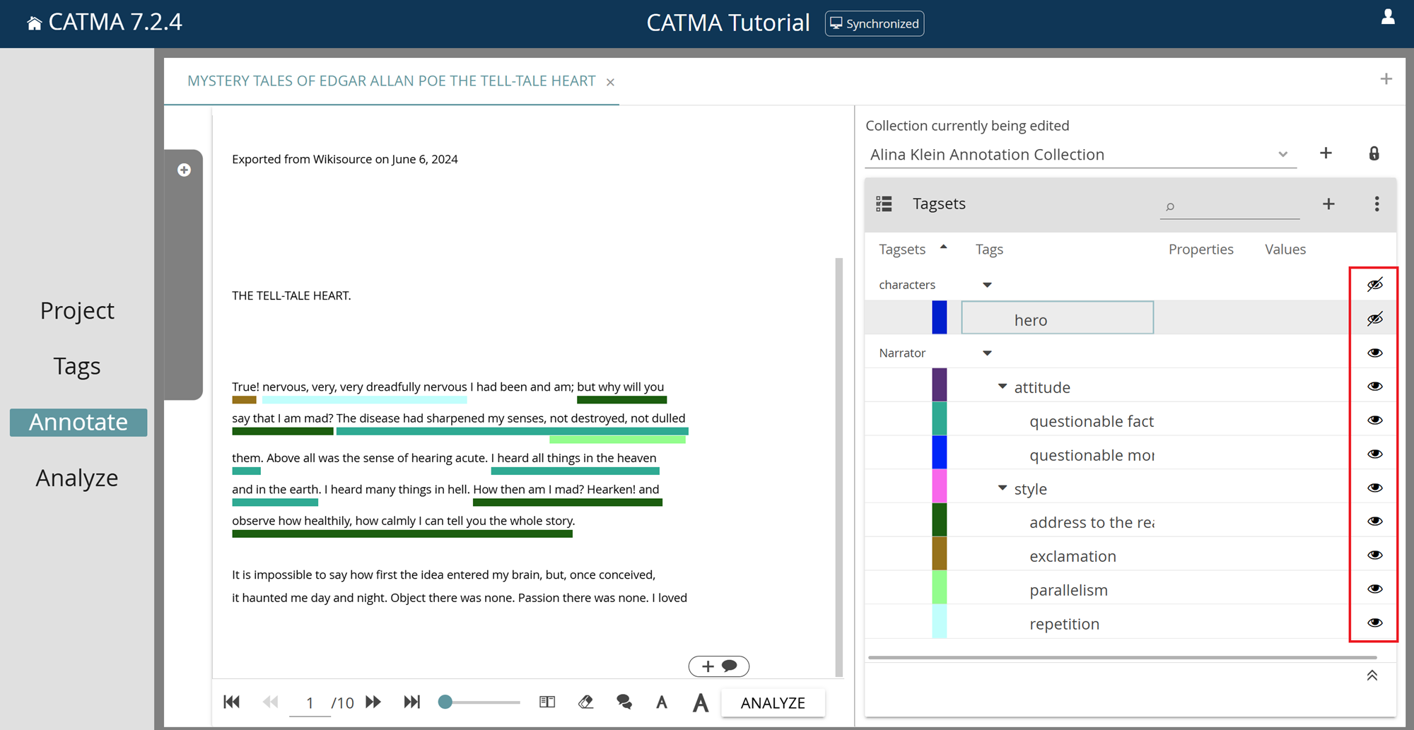
Task: Switch to two-page view in the toolbar
Action: [547, 702]
